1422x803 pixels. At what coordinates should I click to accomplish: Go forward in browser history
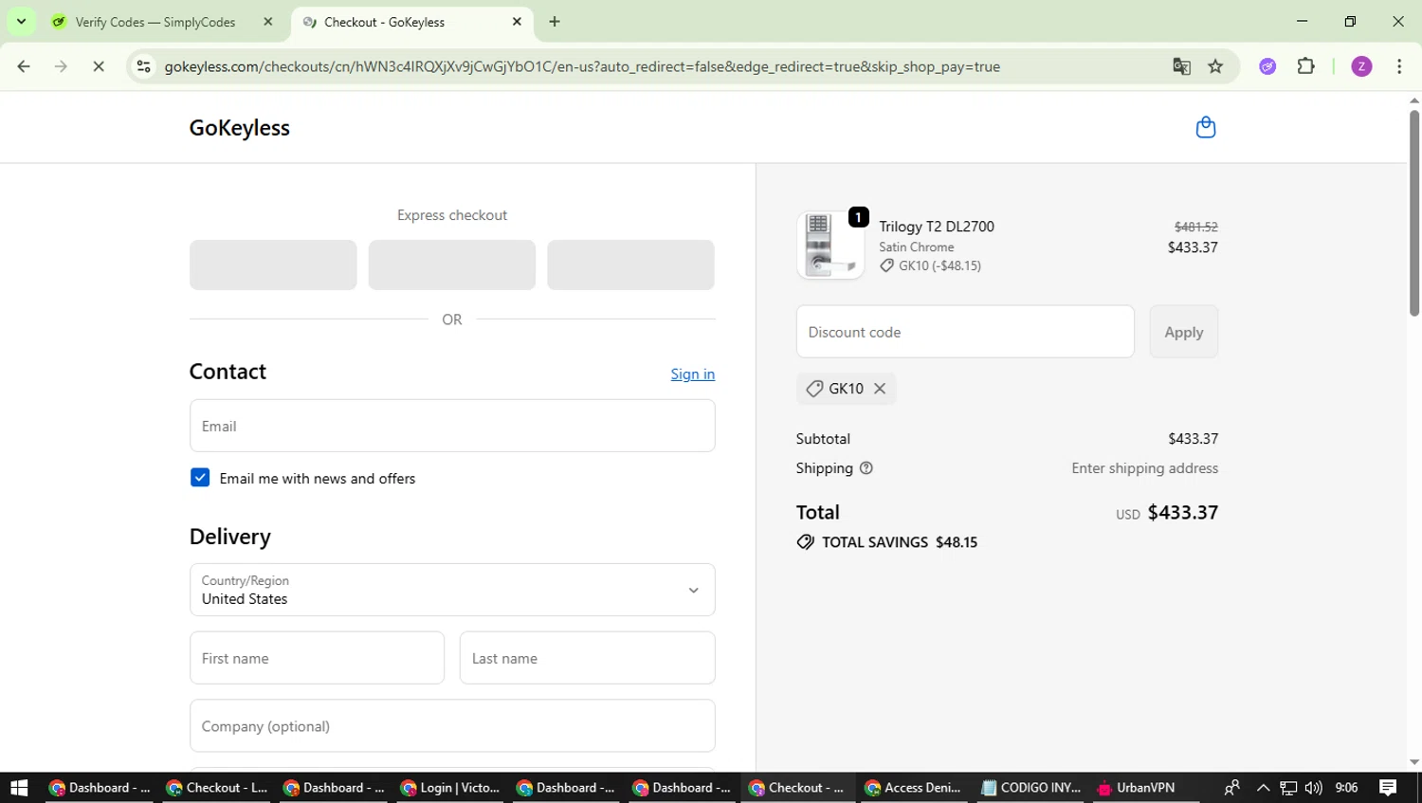click(61, 66)
